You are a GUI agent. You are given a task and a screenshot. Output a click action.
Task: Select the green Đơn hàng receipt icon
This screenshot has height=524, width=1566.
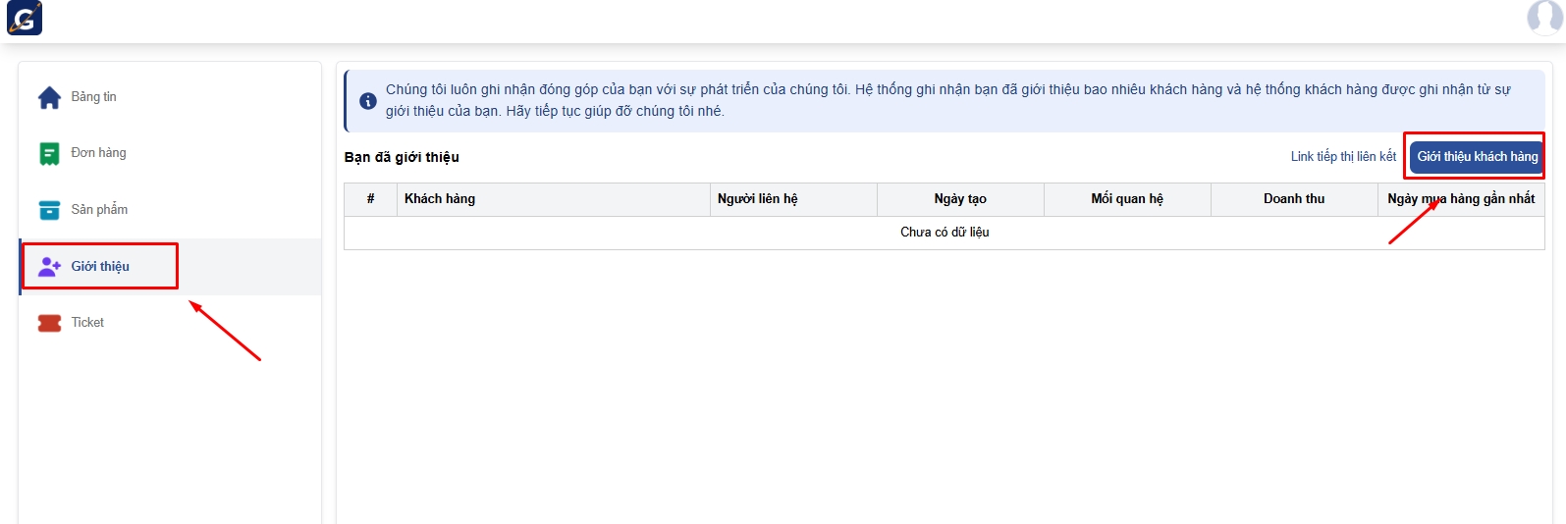49,154
